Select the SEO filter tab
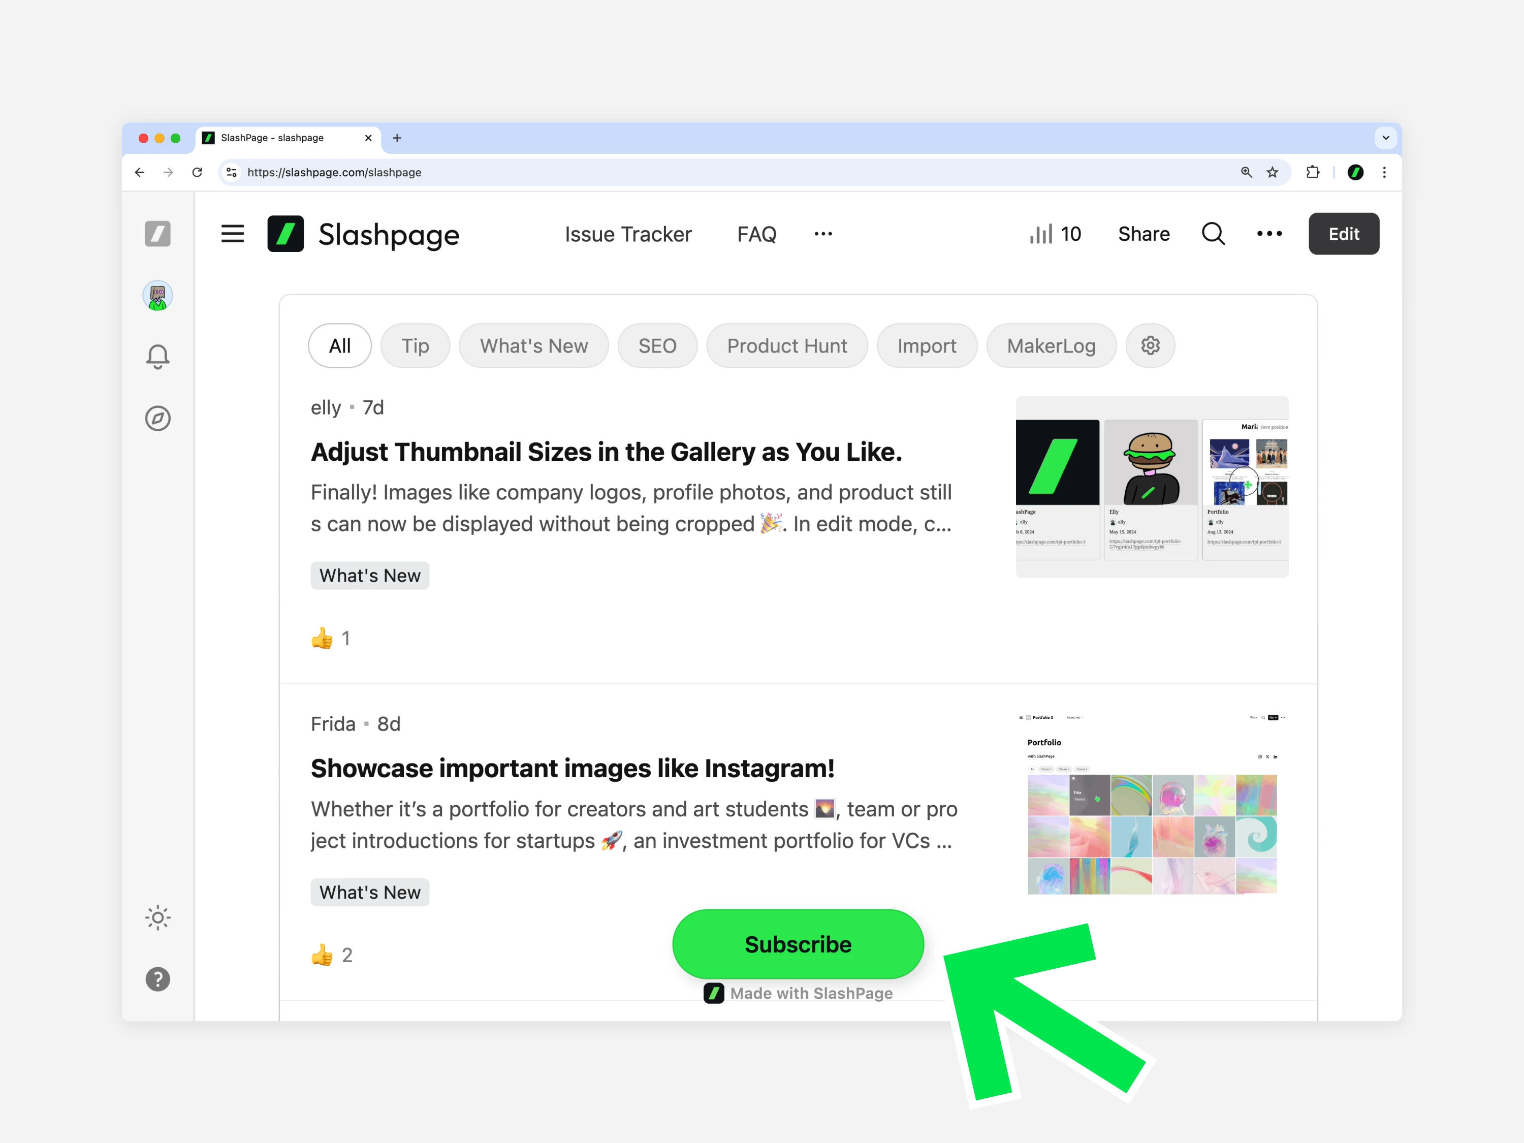Image resolution: width=1524 pixels, height=1143 pixels. pos(657,345)
